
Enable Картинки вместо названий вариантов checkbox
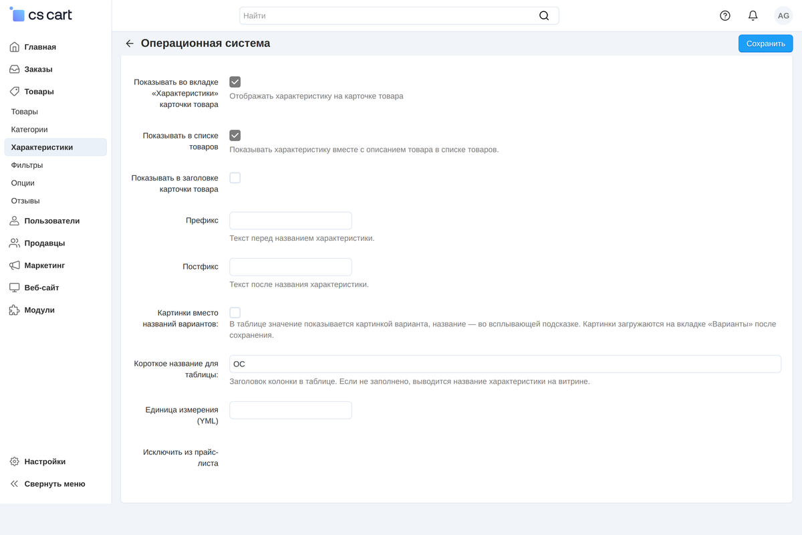coord(235,312)
